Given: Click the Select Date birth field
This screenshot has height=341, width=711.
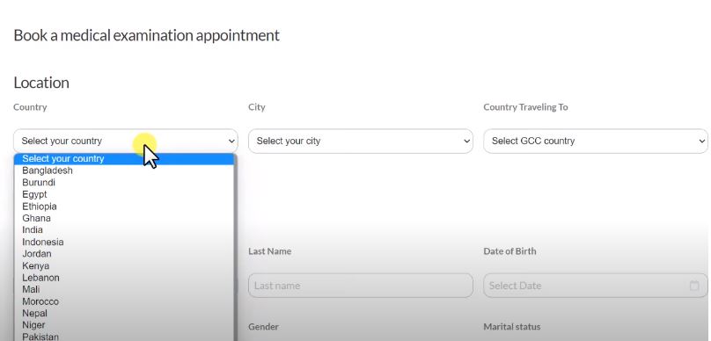Looking at the screenshot, I should point(596,286).
